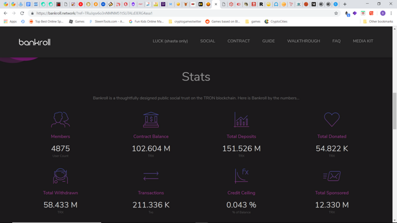Screen dimensions: 397x223
Task: Go to the GUIDE page
Action: pos(268,41)
